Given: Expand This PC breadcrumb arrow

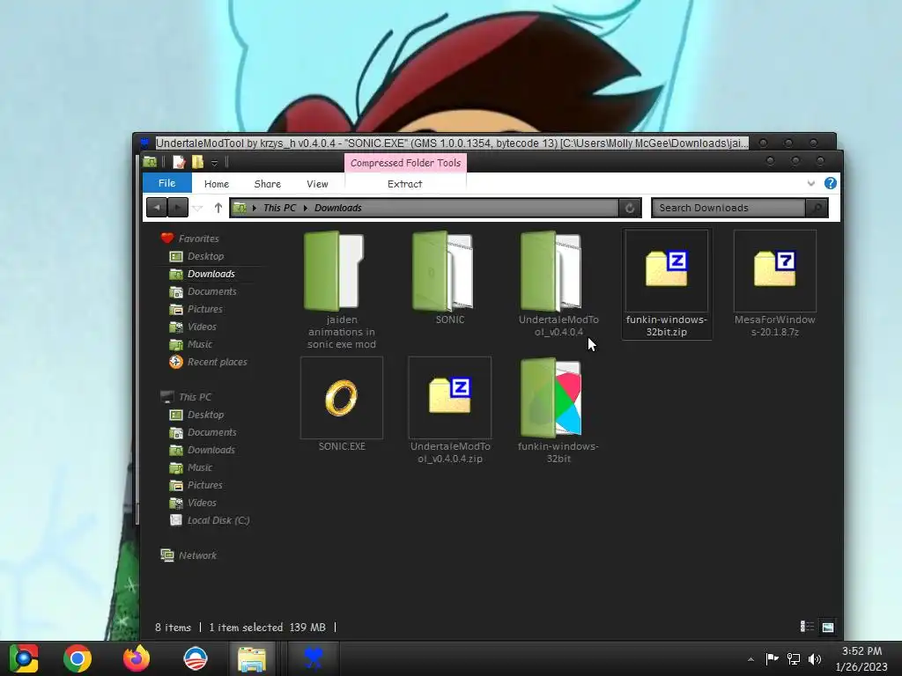Looking at the screenshot, I should click(x=306, y=208).
